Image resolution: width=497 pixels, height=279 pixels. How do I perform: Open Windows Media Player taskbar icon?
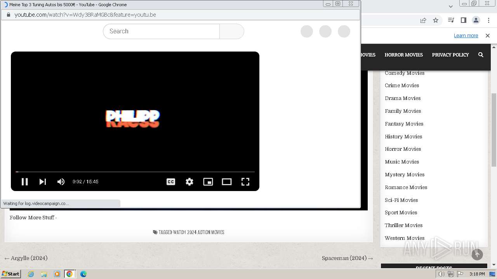click(57, 274)
